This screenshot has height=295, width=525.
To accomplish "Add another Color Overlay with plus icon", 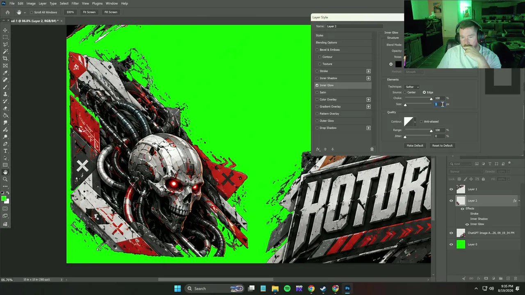I will (368, 100).
